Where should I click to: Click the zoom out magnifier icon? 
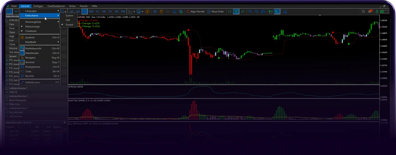coord(257,12)
